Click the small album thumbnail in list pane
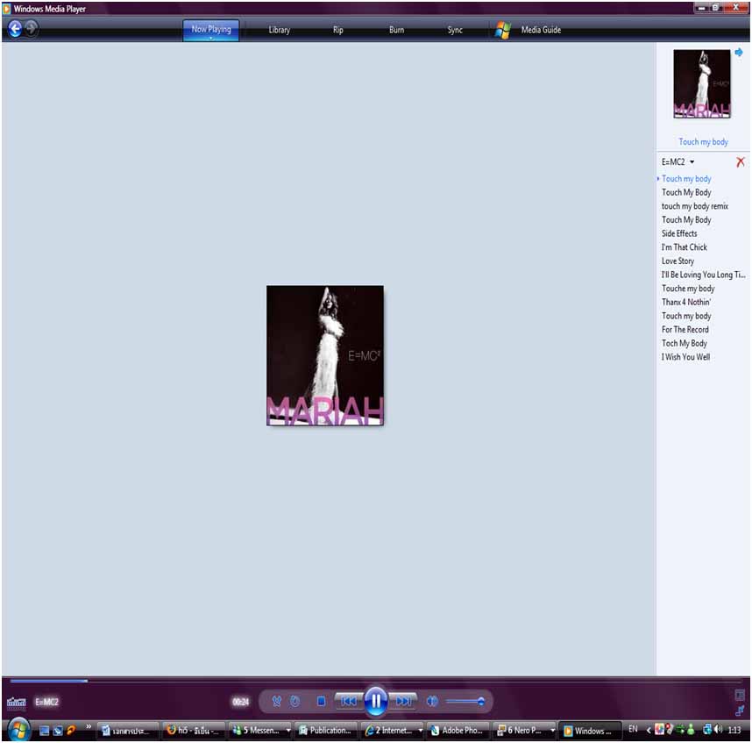Screen dimensions: 752x743 point(702,83)
